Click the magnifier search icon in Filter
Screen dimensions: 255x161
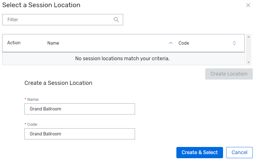point(116,20)
